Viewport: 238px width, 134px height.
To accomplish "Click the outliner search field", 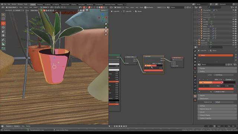I will click(214, 7).
